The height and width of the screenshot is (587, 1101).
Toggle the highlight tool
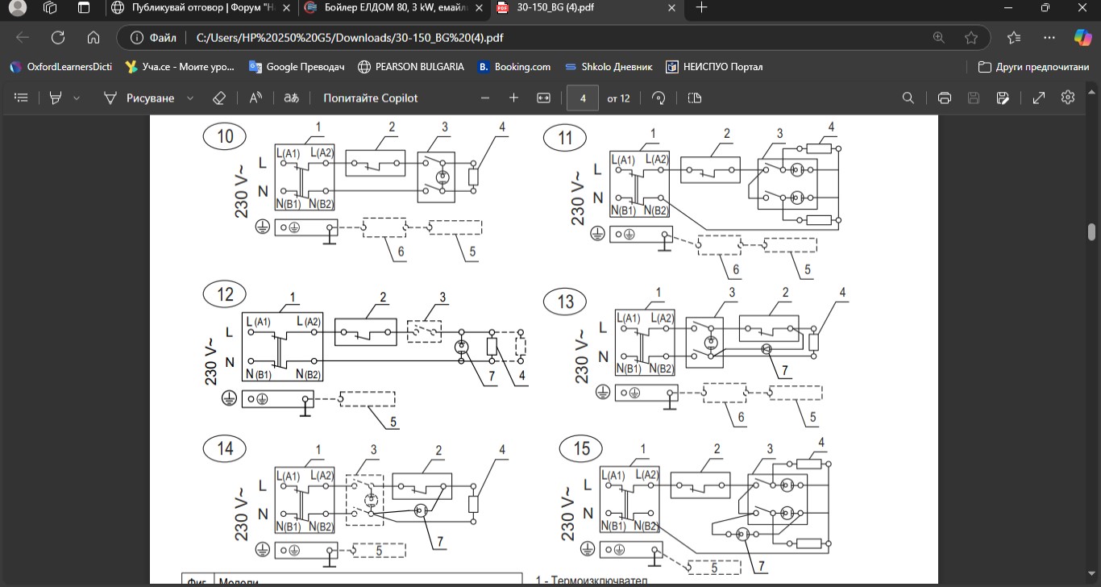(56, 98)
